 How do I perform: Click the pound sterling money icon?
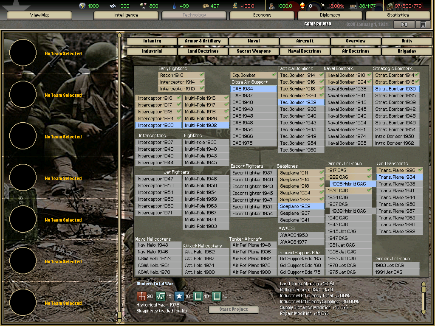click(x=235, y=6)
